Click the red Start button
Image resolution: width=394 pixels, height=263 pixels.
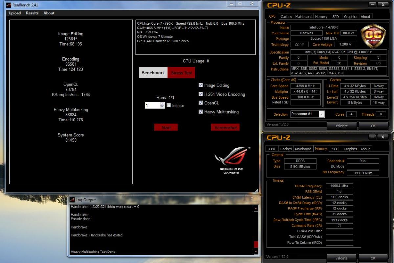point(166,127)
